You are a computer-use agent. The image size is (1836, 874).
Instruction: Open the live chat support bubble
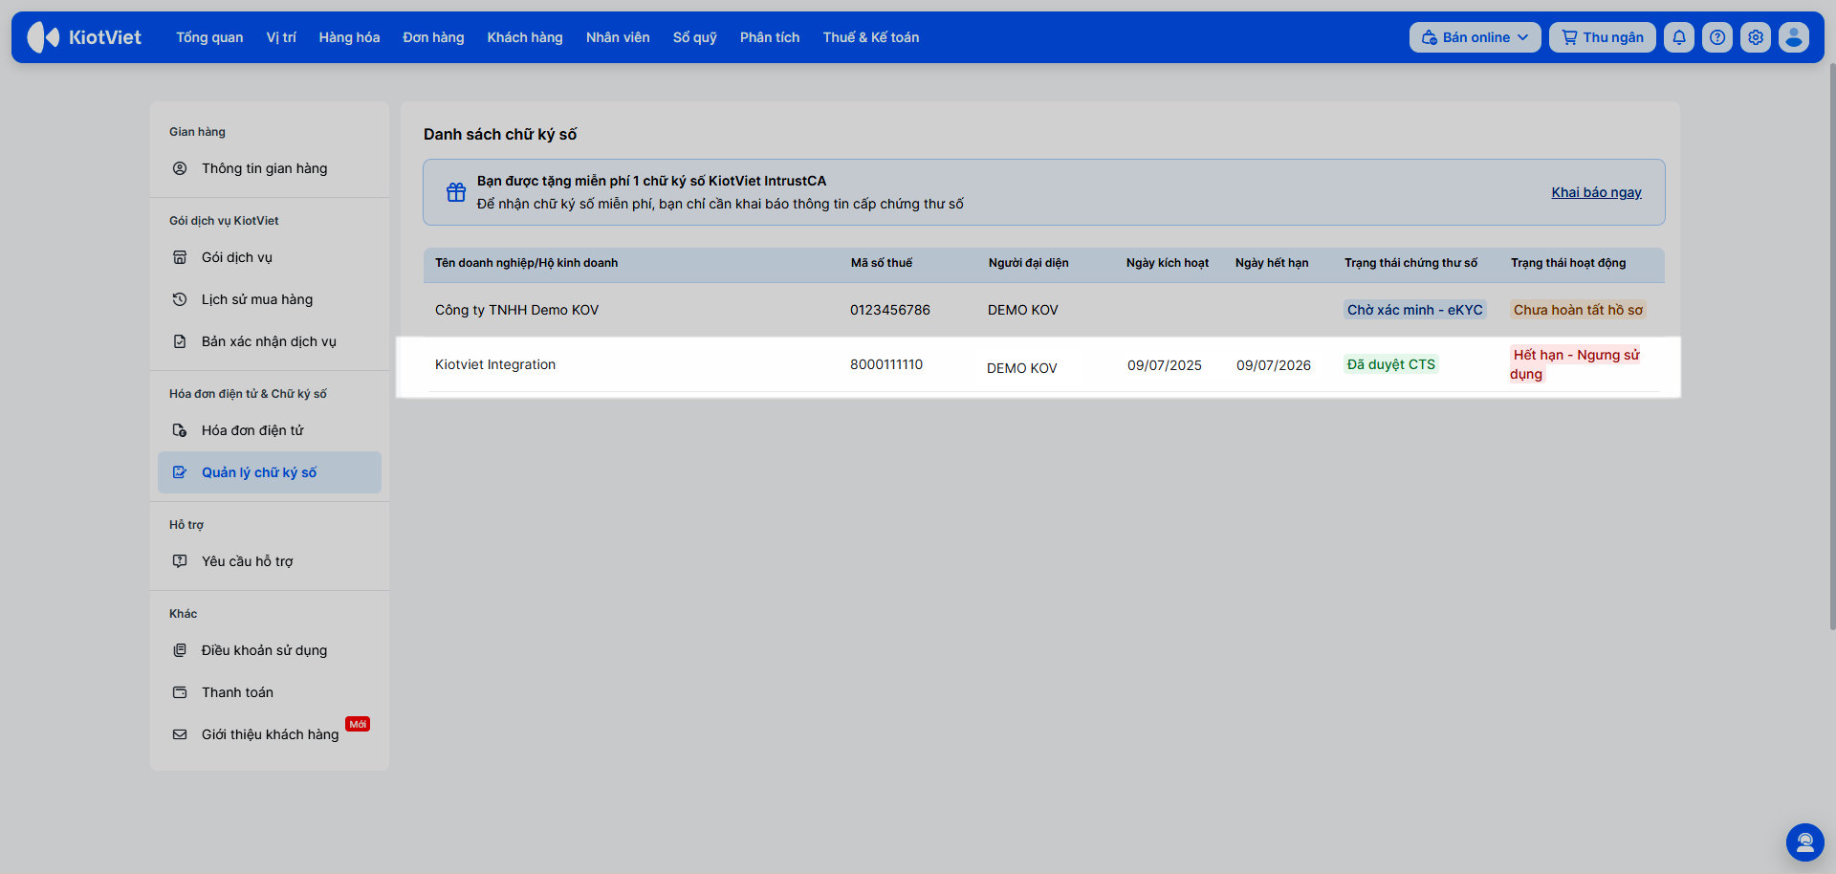1805,842
